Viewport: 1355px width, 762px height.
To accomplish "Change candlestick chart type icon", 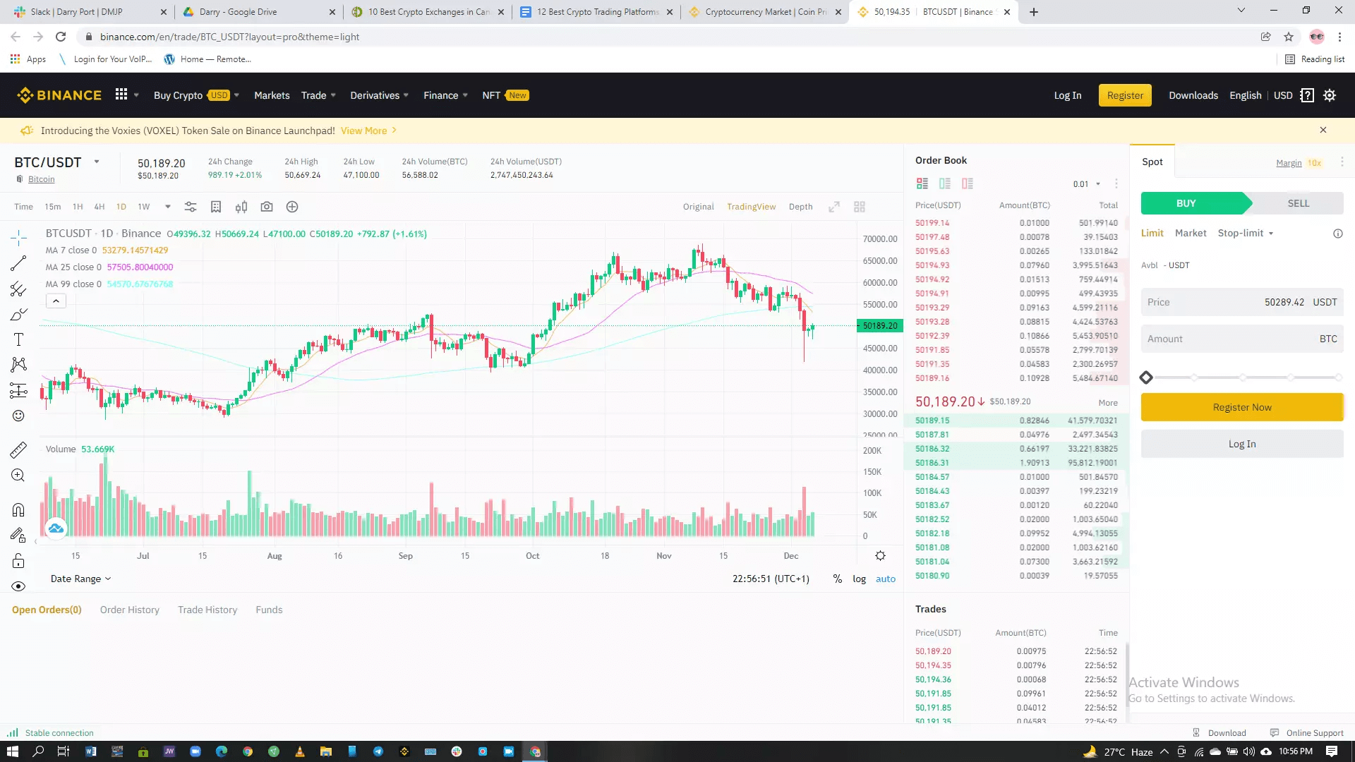I will click(x=241, y=207).
